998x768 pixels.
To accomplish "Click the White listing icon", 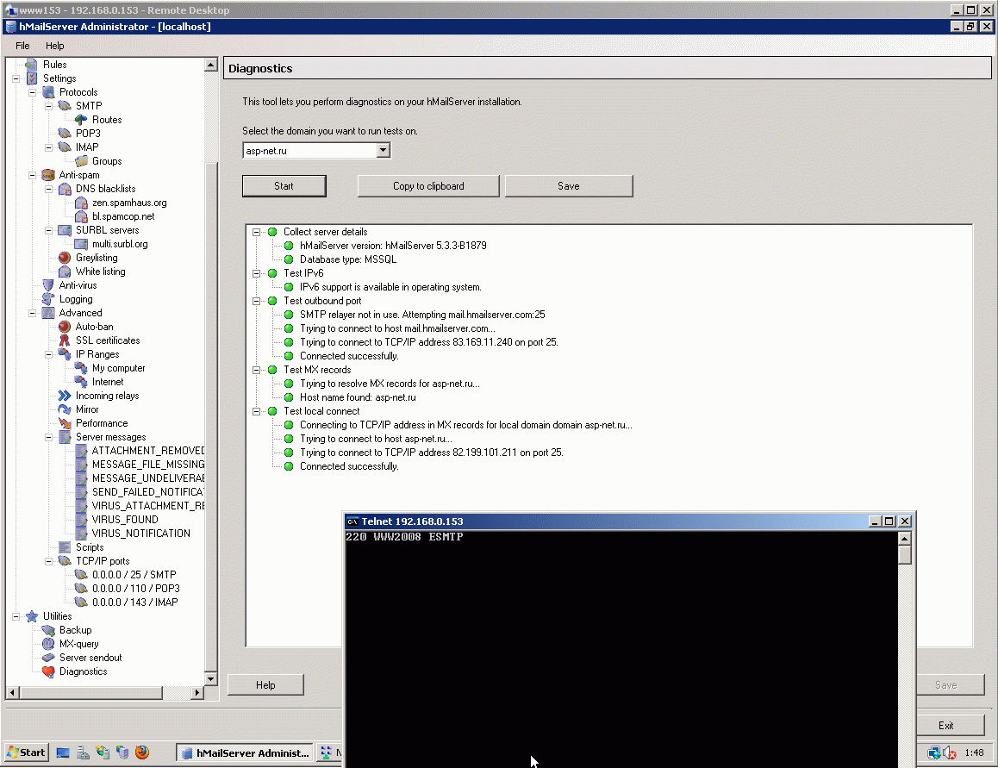I will click(65, 272).
